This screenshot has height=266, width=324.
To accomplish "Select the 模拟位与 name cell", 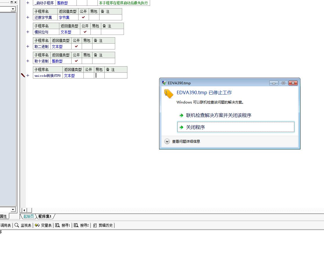I will (46, 32).
